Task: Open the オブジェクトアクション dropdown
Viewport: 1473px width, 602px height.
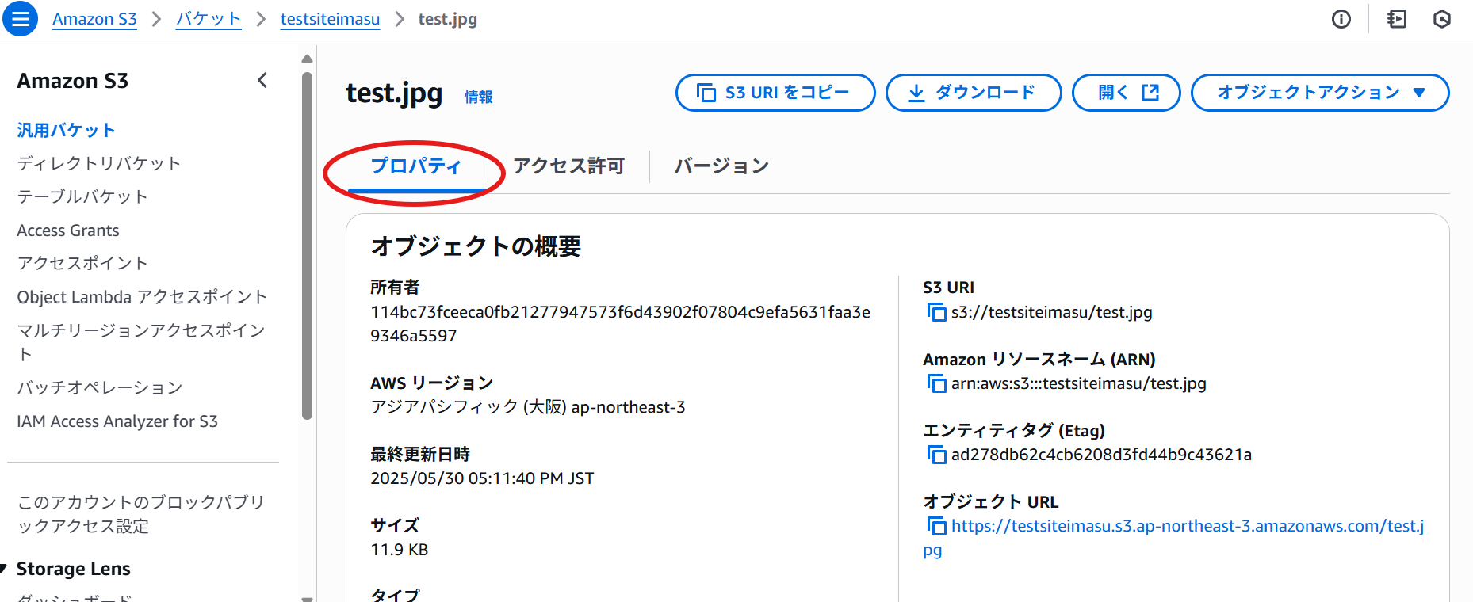Action: [x=1320, y=93]
